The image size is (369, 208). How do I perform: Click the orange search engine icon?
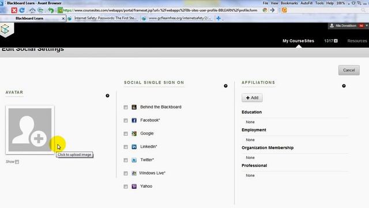(284, 10)
